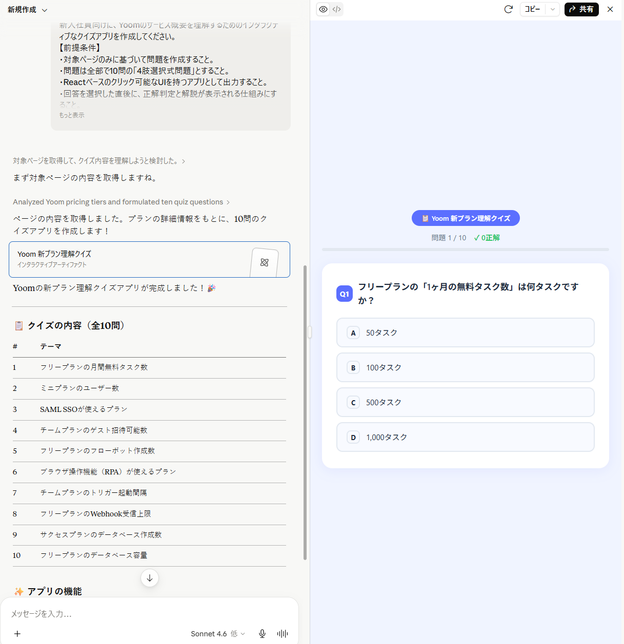This screenshot has height=644, width=624.
Task: Click row SAML SSOが使えるプラン
Action: 149,409
